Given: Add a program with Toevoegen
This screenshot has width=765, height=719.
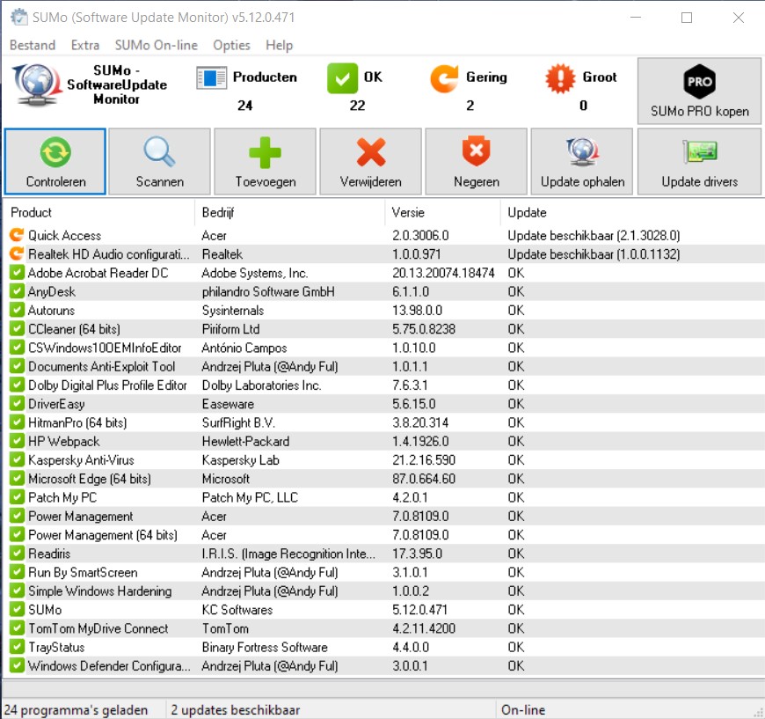Looking at the screenshot, I should 265,162.
